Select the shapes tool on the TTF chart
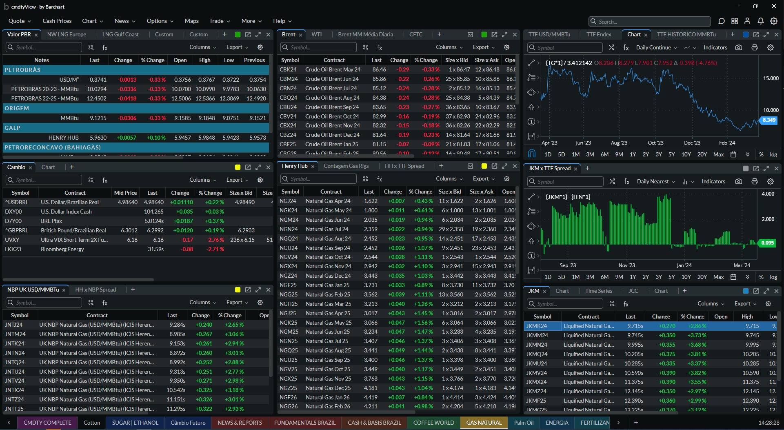The image size is (784, 430). (531, 92)
